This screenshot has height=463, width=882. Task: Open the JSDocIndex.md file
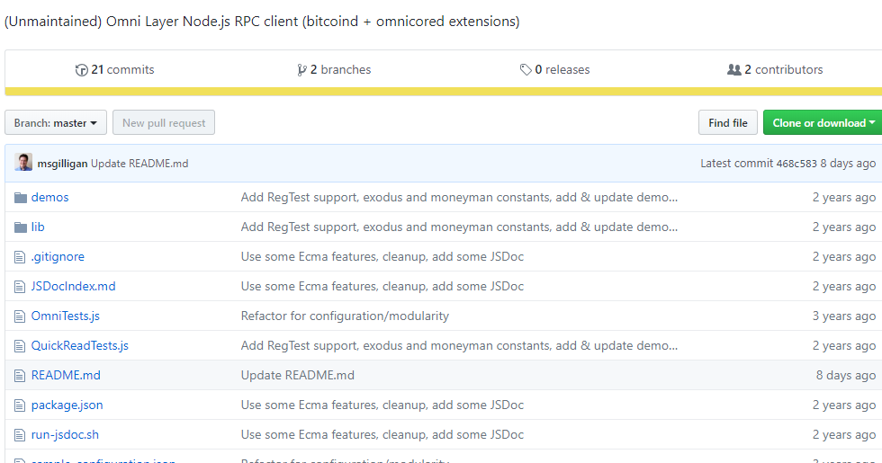pos(73,286)
